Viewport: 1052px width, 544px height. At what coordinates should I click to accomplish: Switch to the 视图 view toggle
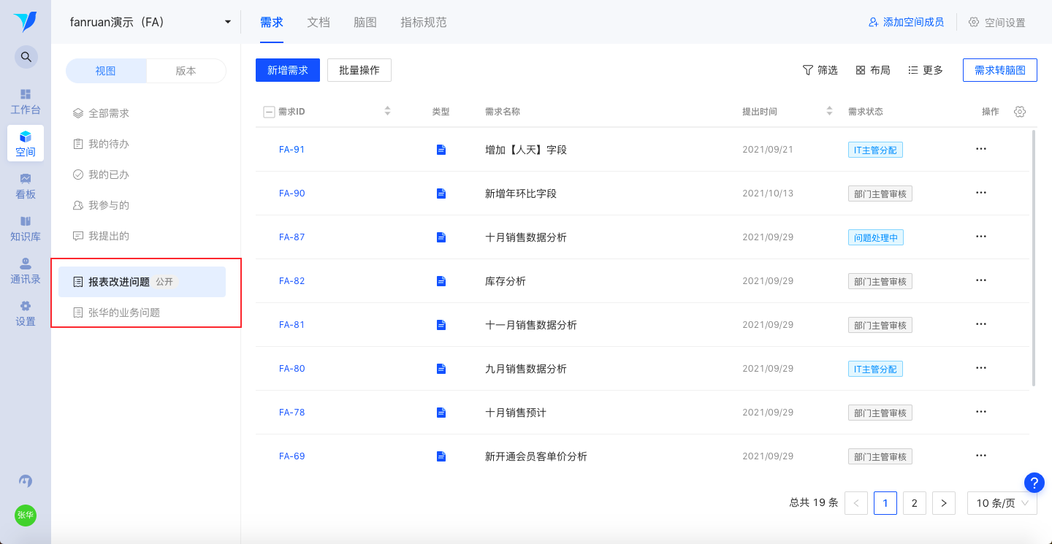tap(106, 71)
